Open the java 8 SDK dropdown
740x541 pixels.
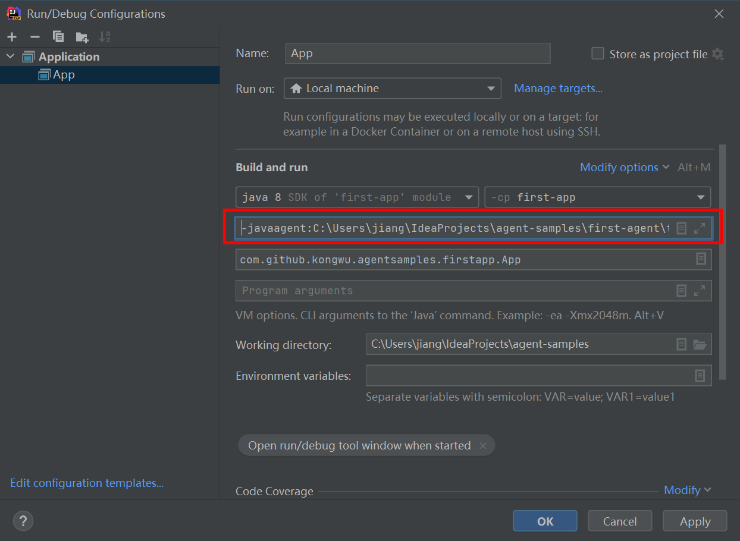[358, 197]
